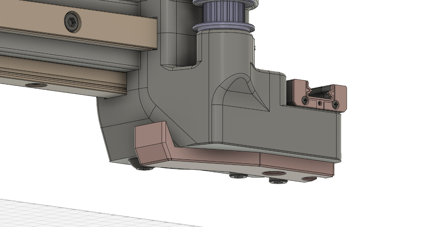Select the pulley's lower flange ring
Image resolution: width=425 pixels, height=227 pixels.
point(224,28)
